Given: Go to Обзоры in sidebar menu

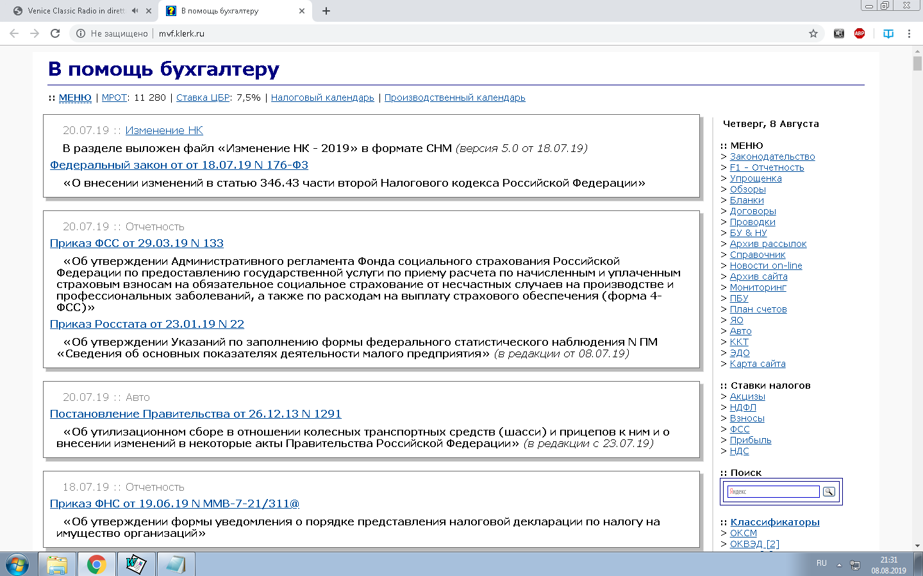Looking at the screenshot, I should [748, 189].
